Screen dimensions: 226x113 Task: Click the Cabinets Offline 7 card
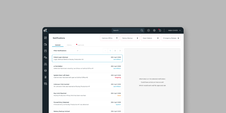[x=110, y=38]
